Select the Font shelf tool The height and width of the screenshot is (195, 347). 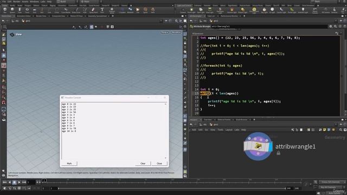coord(102,10)
